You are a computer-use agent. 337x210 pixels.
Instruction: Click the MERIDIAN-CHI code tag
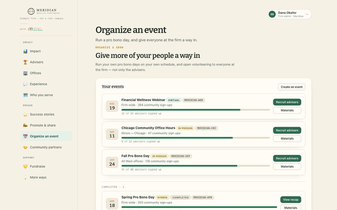tap(207, 128)
